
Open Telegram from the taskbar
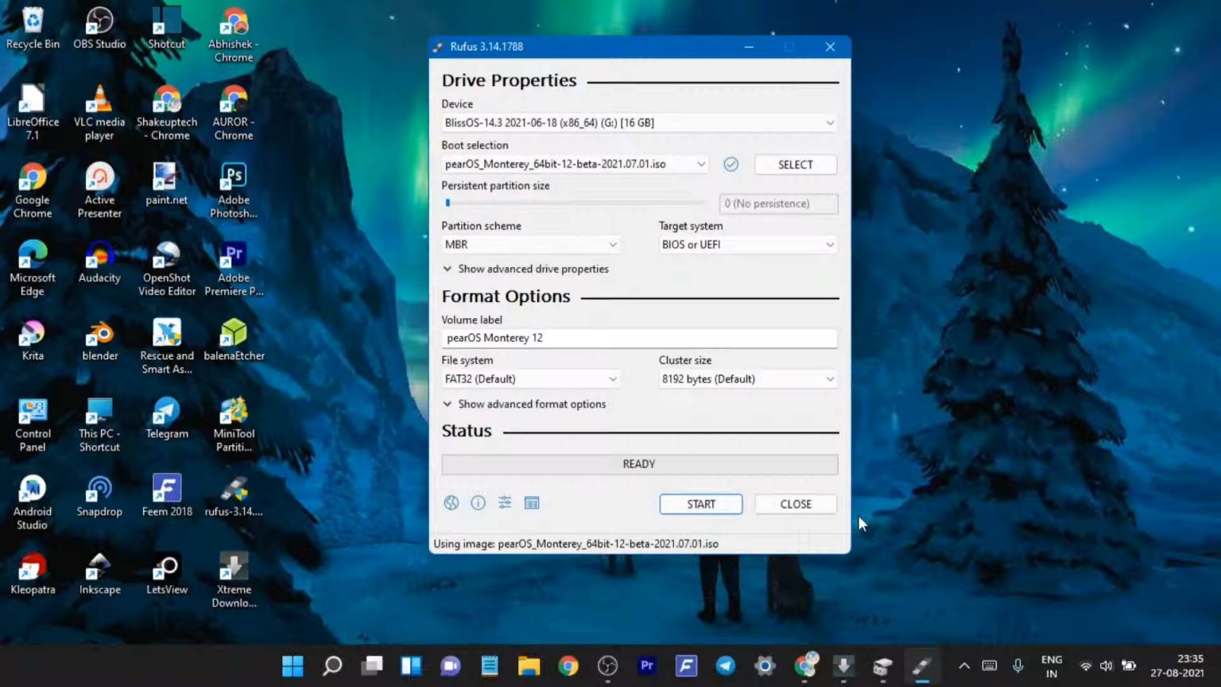[726, 666]
